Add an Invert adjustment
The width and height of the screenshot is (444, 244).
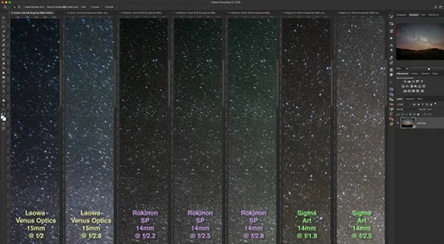[x=404, y=91]
